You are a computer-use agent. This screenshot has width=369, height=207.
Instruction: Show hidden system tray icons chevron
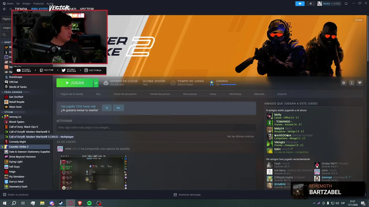pos(314,203)
